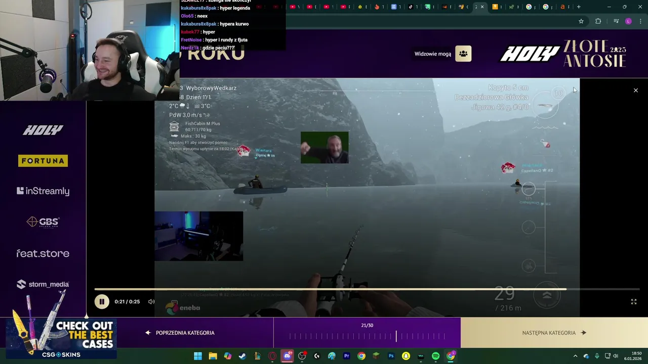Screen dimensions: 648x364
Task: Open Chrome media controls icon
Action: coord(616,21)
